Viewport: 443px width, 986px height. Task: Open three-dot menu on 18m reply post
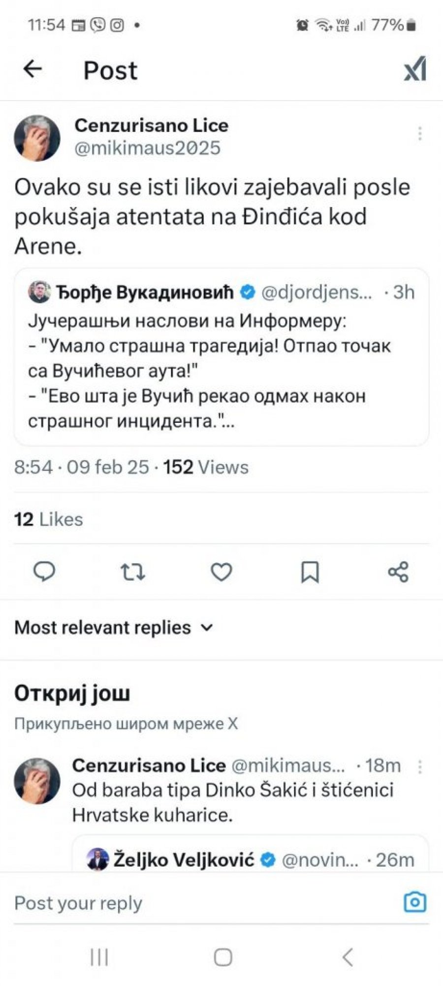click(x=419, y=766)
